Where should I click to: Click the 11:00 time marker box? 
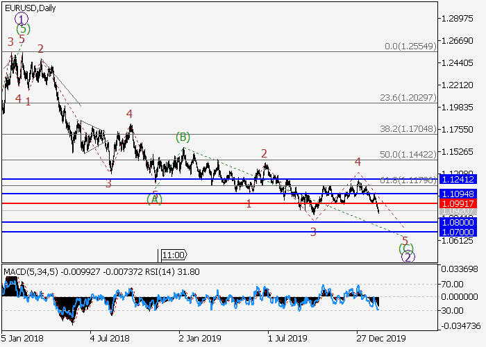pyautogui.click(x=173, y=255)
